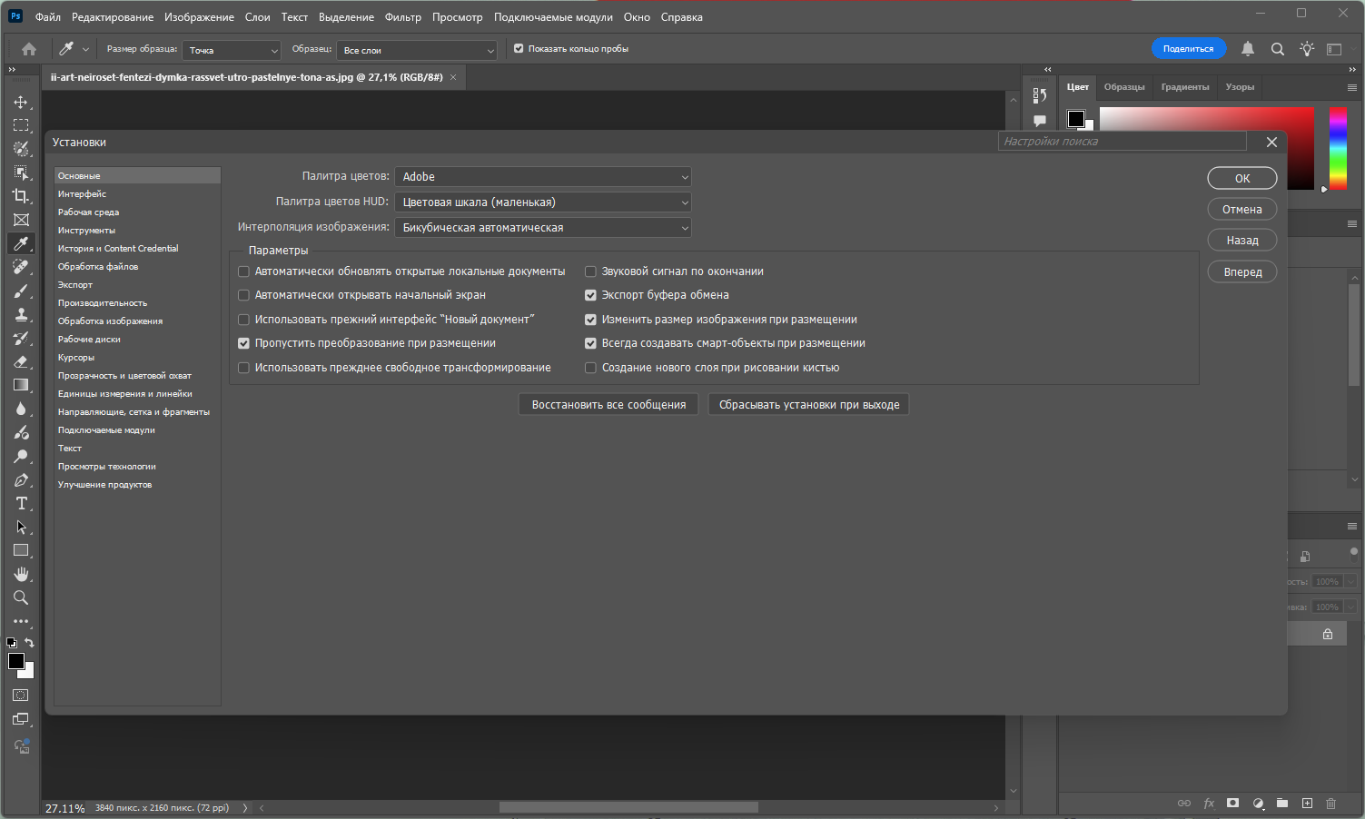This screenshot has height=819, width=1365.
Task: Select the Path Selection tool
Action: [21, 527]
